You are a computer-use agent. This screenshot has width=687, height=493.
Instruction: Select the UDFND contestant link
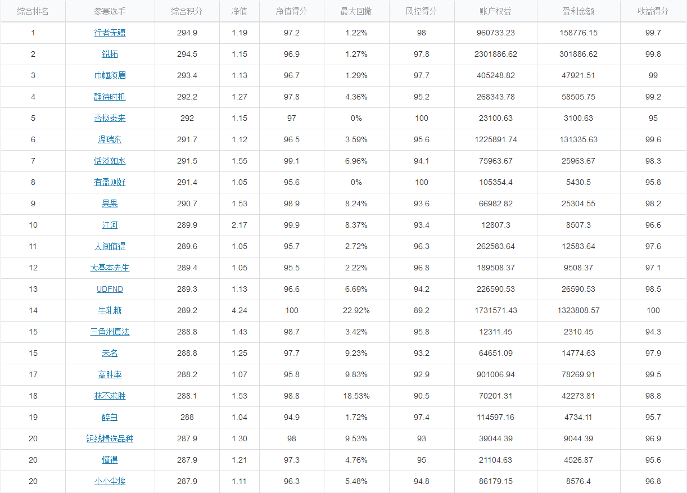click(x=110, y=289)
